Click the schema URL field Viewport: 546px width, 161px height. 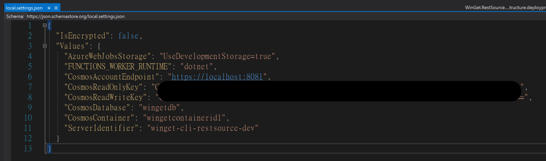75,16
